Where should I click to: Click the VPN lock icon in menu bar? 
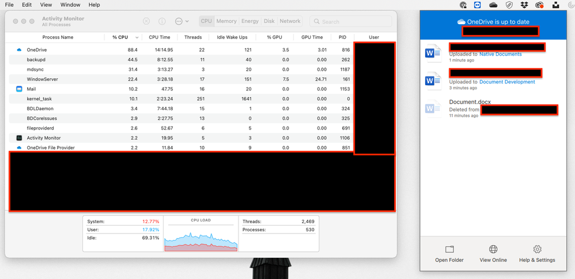(463, 5)
